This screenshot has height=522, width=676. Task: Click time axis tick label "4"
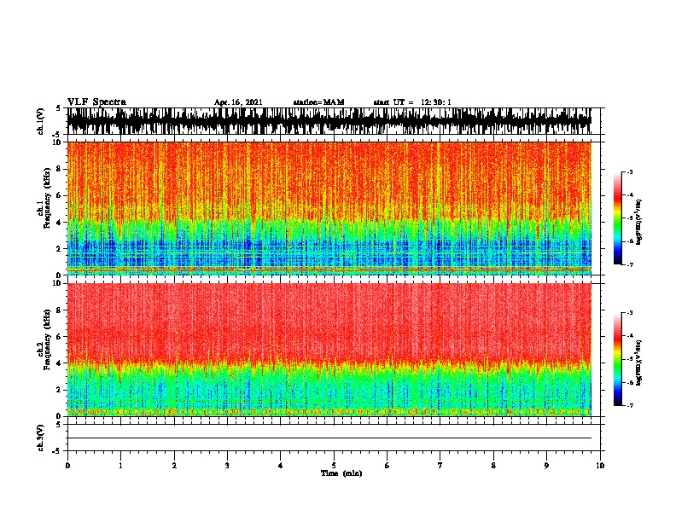(x=281, y=466)
